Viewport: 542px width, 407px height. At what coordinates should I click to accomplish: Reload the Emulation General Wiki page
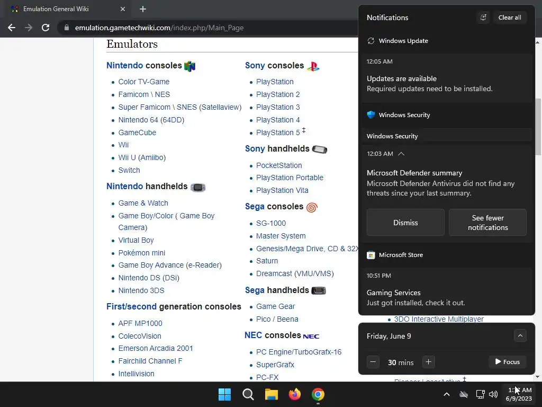tap(46, 28)
